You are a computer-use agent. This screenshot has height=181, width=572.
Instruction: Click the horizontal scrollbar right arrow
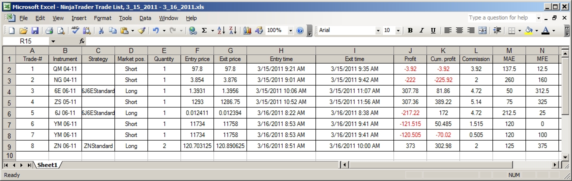pos(555,165)
